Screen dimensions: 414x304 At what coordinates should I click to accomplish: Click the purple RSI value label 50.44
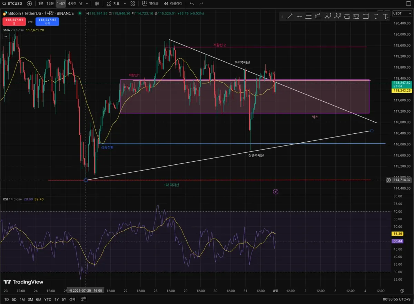[398, 242]
